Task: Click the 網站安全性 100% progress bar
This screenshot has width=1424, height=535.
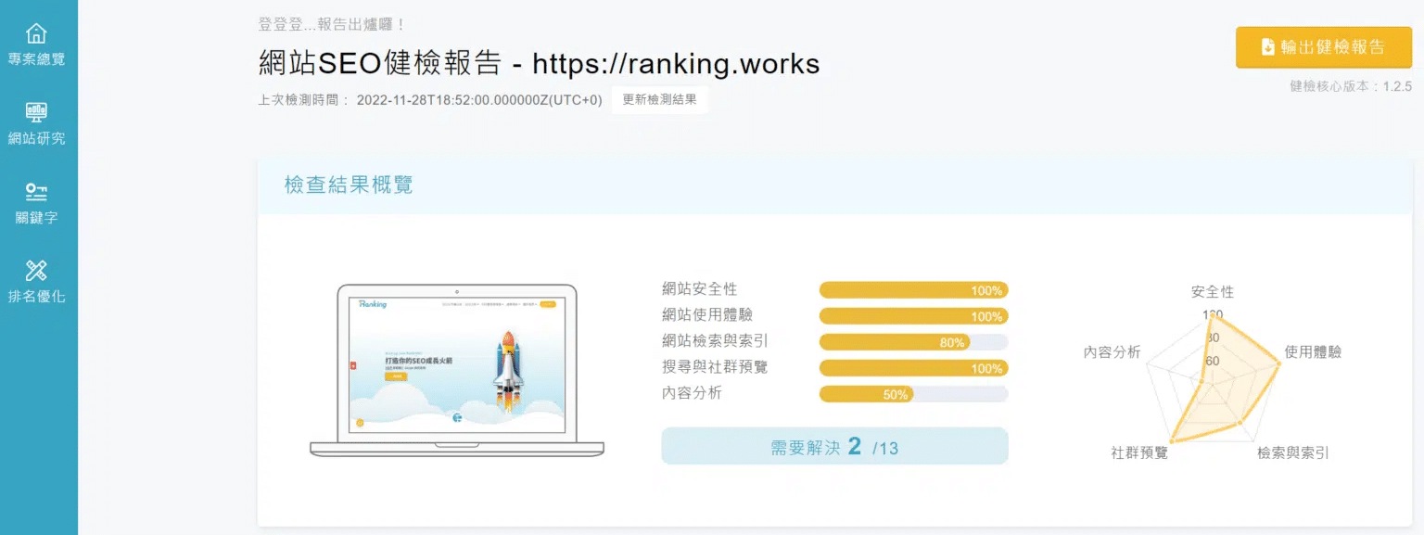Action: click(913, 290)
